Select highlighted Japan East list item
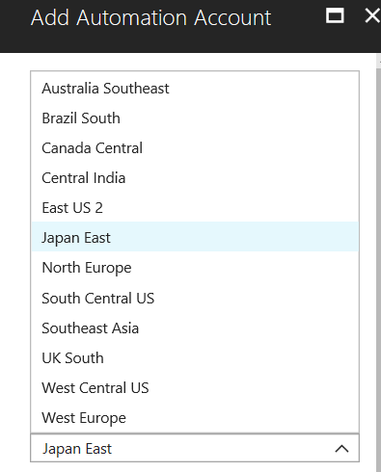The image size is (381, 472). tap(195, 237)
